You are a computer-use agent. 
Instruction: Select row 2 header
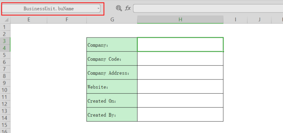point(5,34)
